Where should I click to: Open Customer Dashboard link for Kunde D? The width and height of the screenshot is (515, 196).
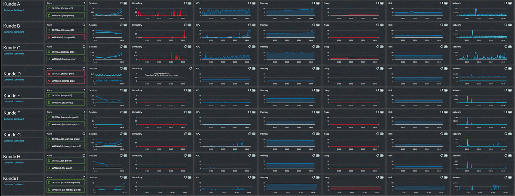tap(14, 80)
